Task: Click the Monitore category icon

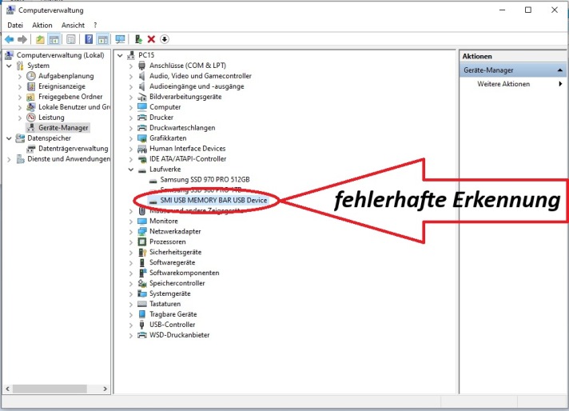Action: point(142,221)
